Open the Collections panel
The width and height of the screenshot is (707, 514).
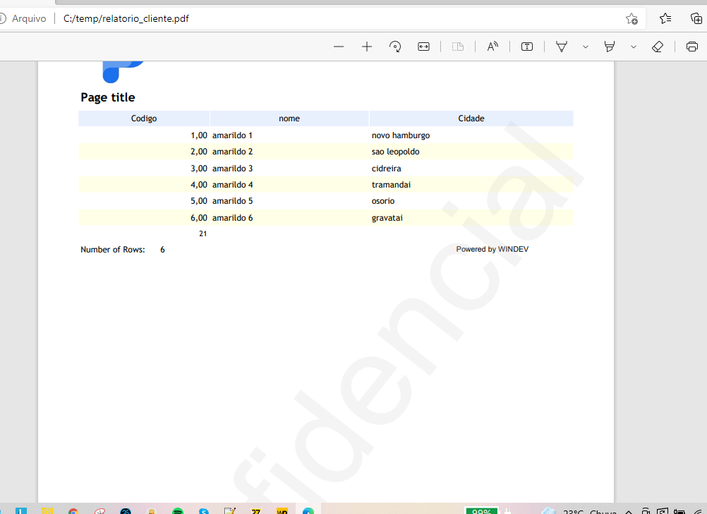pyautogui.click(x=696, y=18)
